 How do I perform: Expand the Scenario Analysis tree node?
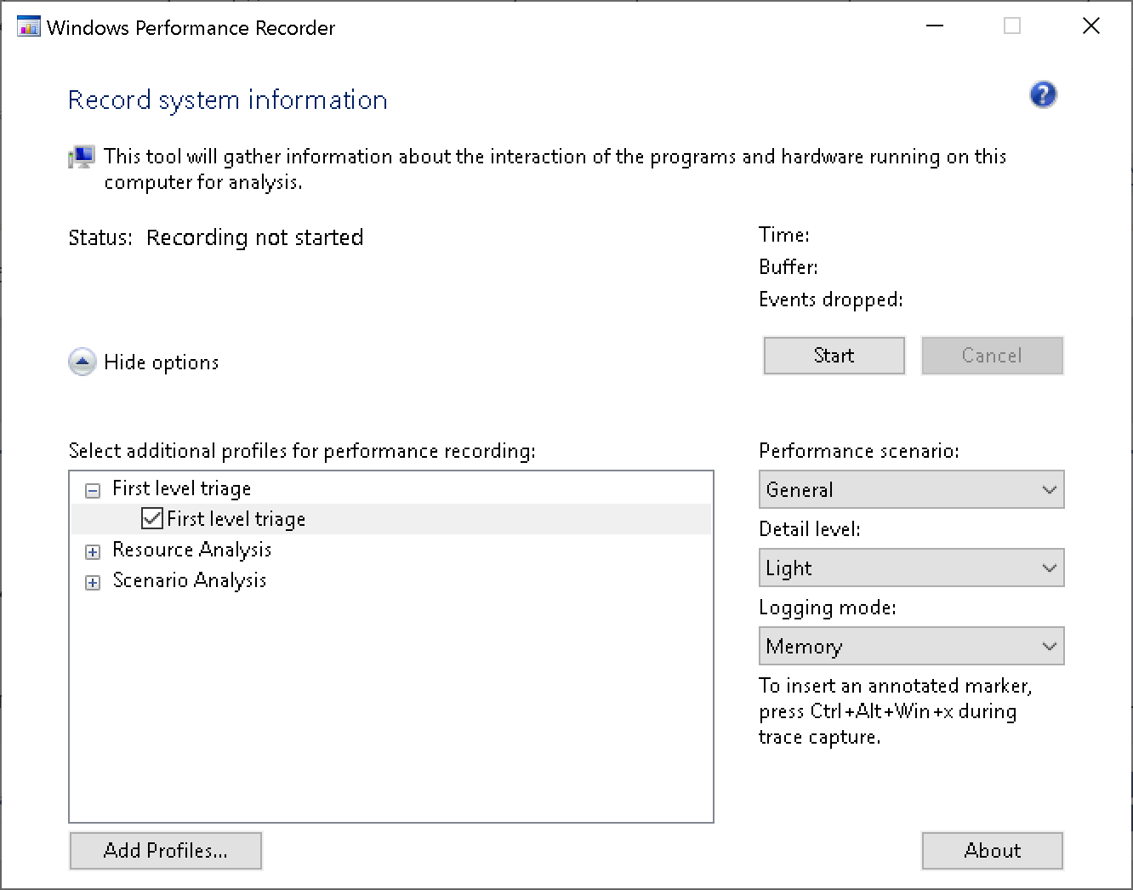93,583
